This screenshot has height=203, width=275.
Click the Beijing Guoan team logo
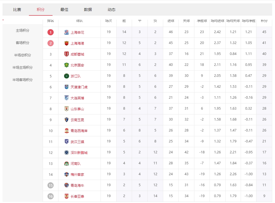click(x=67, y=65)
